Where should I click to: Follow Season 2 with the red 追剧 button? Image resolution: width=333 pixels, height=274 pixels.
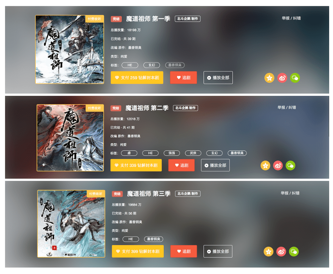[x=181, y=165]
